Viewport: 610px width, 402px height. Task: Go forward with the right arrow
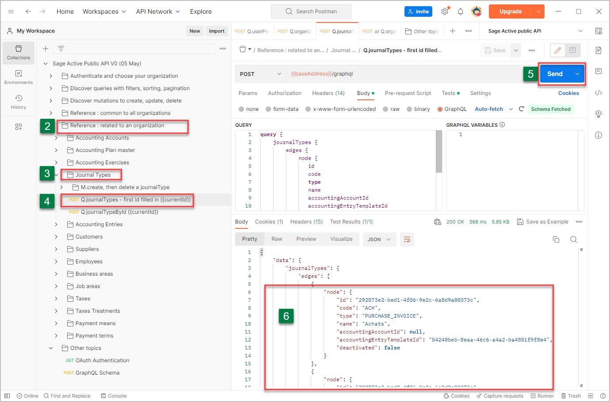[x=42, y=11]
